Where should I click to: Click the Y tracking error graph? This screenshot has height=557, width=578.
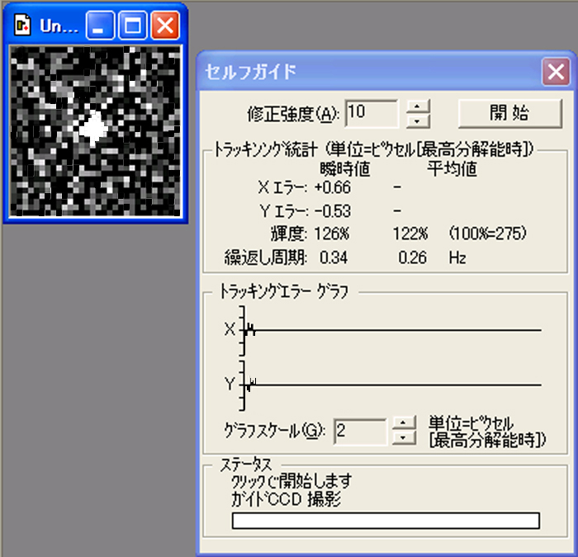point(390,385)
